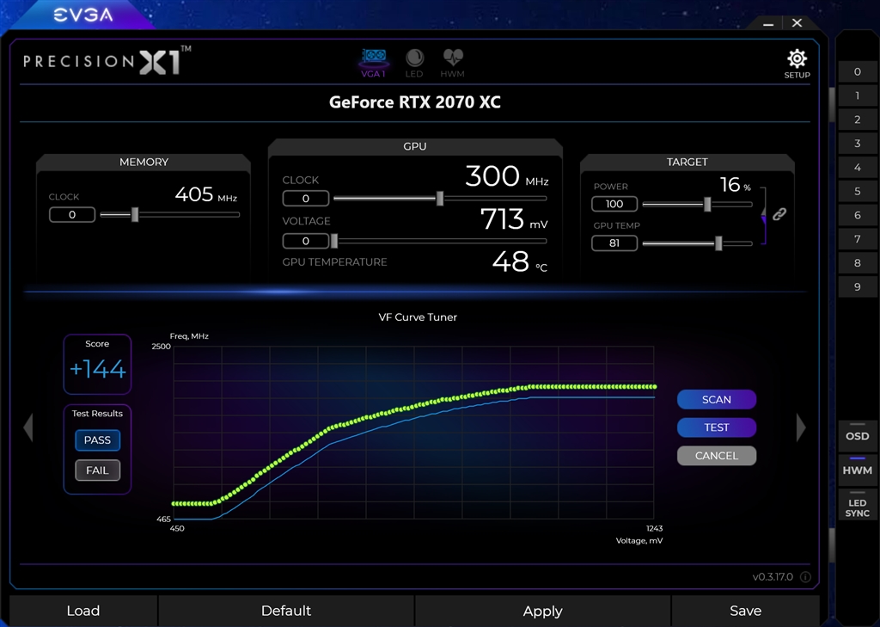Reset settings with Default button
880x627 pixels.
[286, 611]
